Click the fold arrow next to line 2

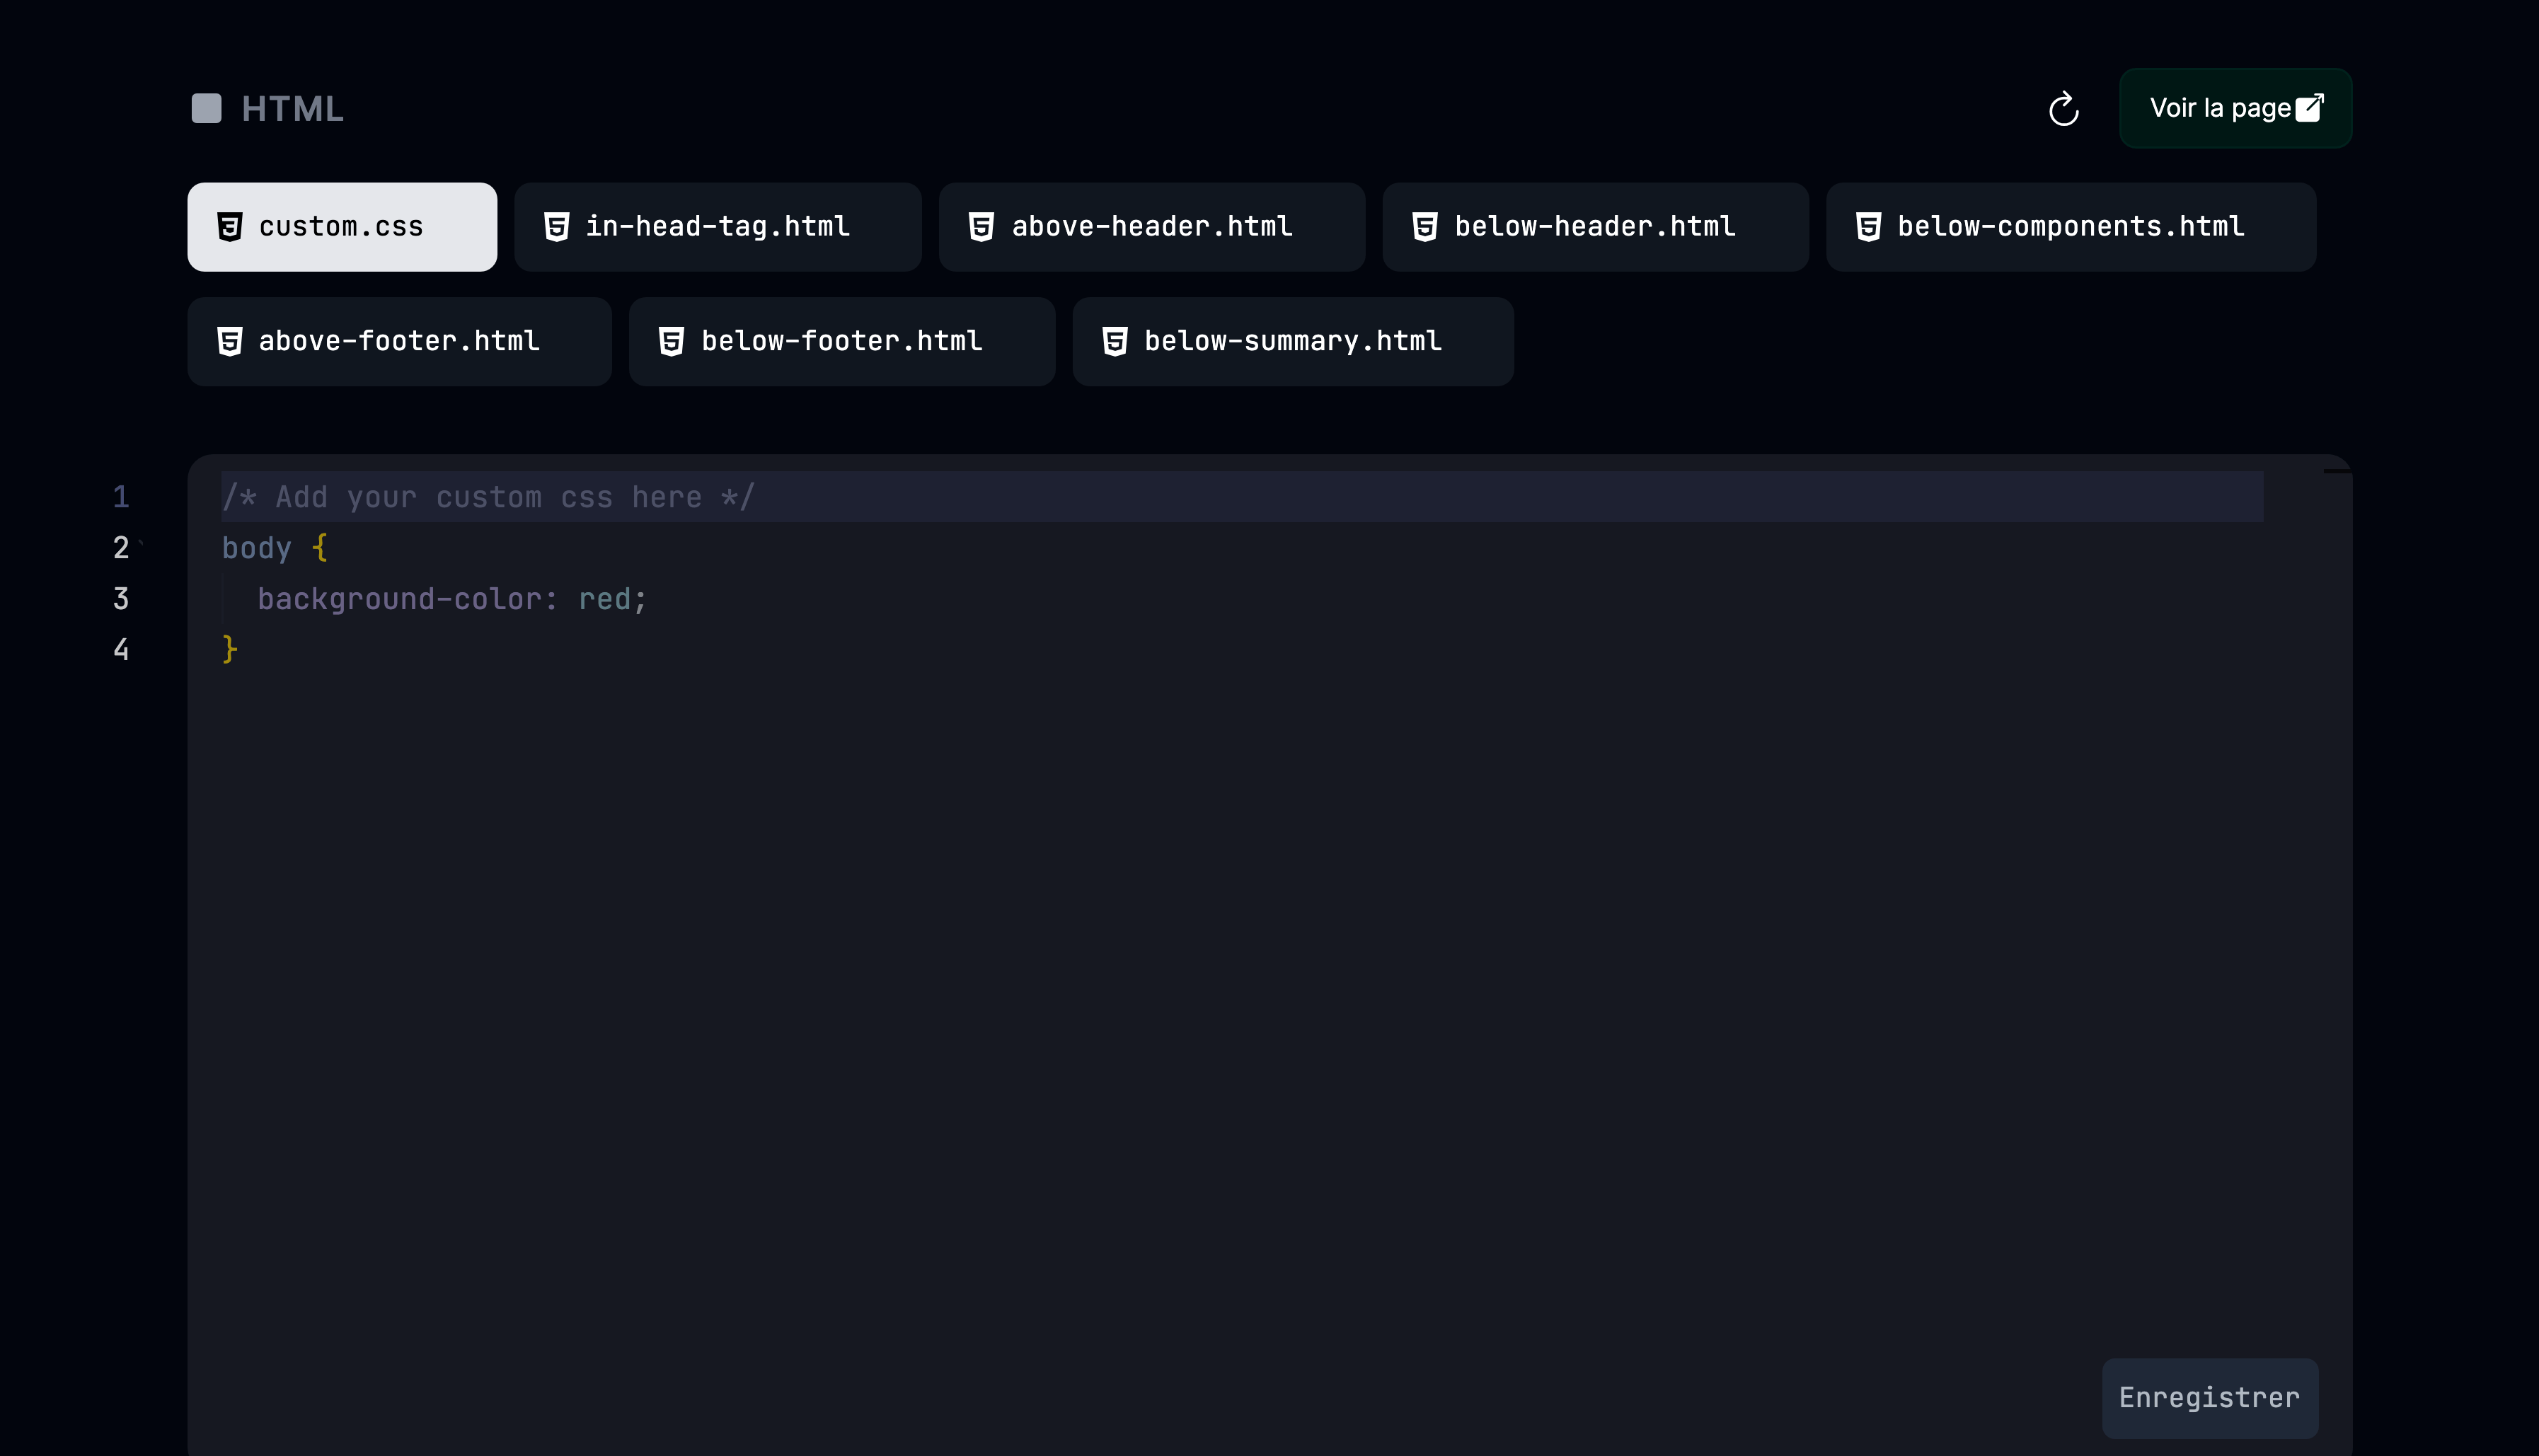click(141, 543)
